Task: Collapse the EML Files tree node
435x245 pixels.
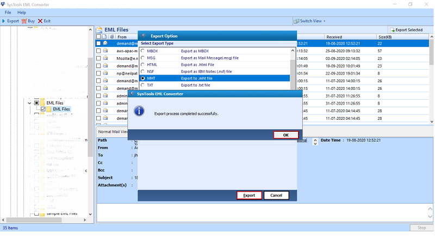Action: pos(30,103)
